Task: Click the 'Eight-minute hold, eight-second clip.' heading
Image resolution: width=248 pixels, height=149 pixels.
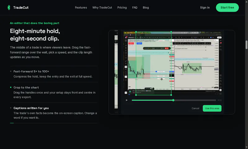Action: pyautogui.click(x=35, y=35)
